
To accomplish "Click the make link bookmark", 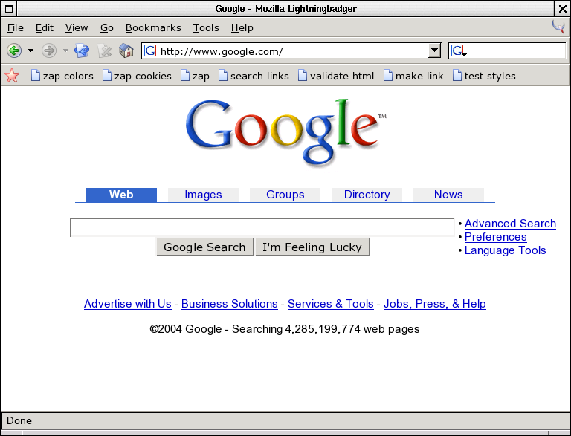I will pos(413,76).
